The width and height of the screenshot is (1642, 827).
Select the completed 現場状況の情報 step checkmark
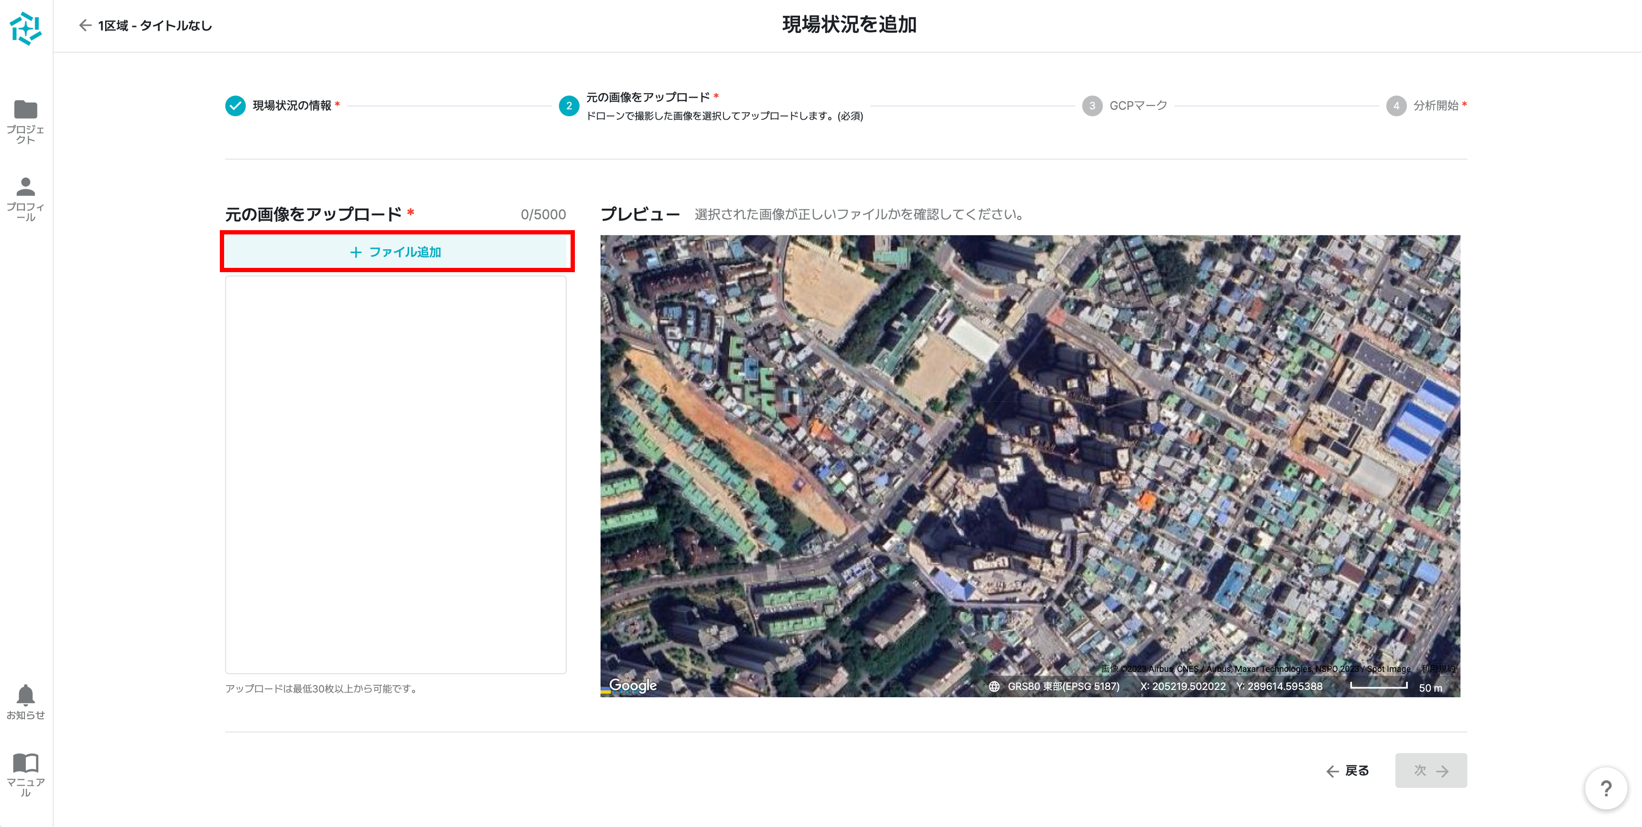[235, 106]
